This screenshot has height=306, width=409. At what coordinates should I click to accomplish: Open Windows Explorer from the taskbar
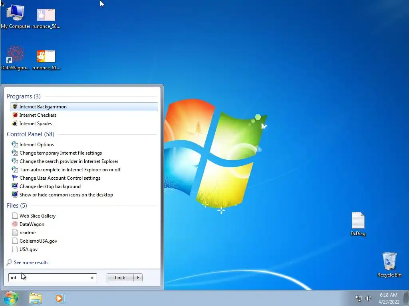[36, 298]
